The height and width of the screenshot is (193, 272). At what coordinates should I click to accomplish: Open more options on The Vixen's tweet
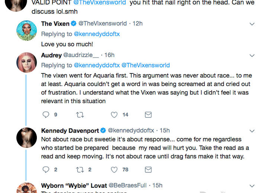point(252,24)
